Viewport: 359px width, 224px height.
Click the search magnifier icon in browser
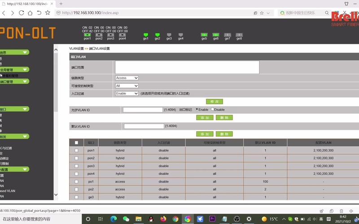[327, 13]
